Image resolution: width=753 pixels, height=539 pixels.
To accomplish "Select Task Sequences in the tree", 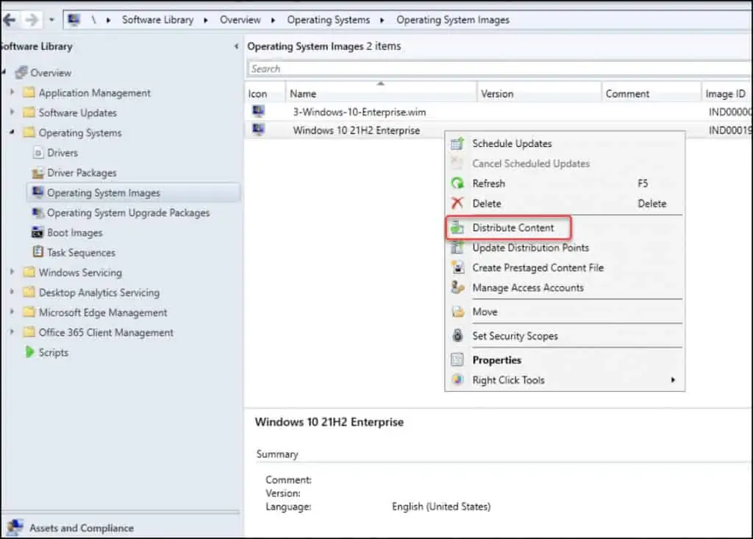I will [81, 252].
